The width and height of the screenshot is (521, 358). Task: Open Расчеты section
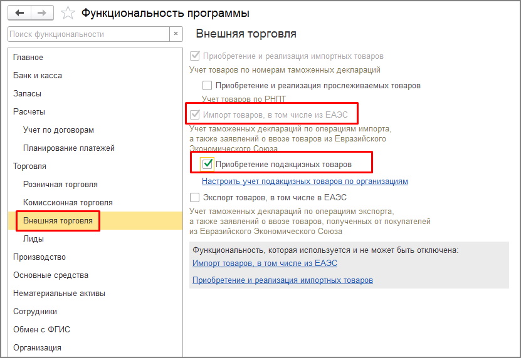click(95, 112)
